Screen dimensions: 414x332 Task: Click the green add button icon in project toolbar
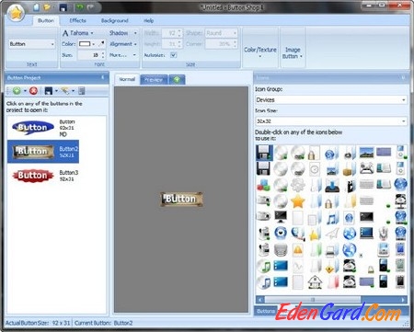tap(17, 90)
